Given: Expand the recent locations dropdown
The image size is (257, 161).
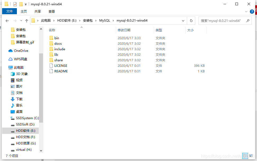Looking at the screenshot, I should tap(21, 21).
